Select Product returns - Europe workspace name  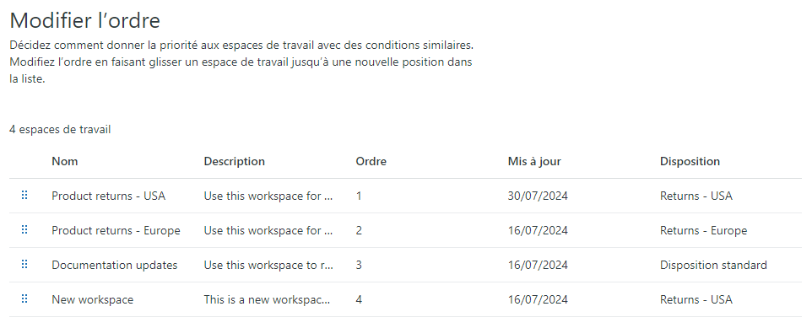(x=116, y=231)
